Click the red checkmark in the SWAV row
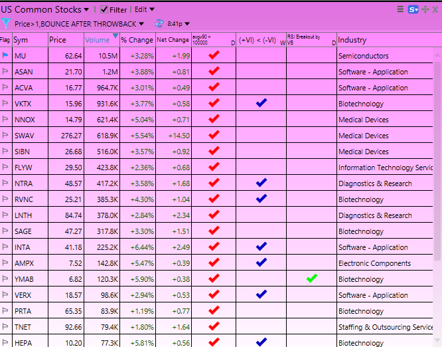This screenshot has height=347, width=442. tap(214, 134)
